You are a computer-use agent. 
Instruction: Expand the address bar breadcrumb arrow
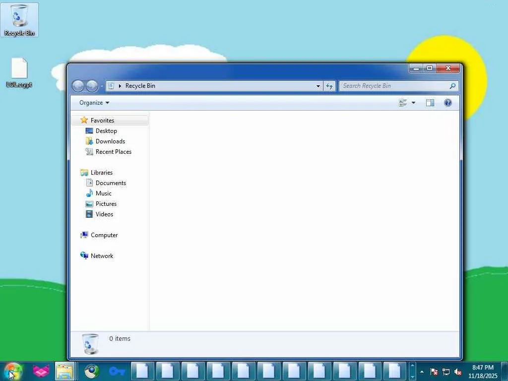120,86
